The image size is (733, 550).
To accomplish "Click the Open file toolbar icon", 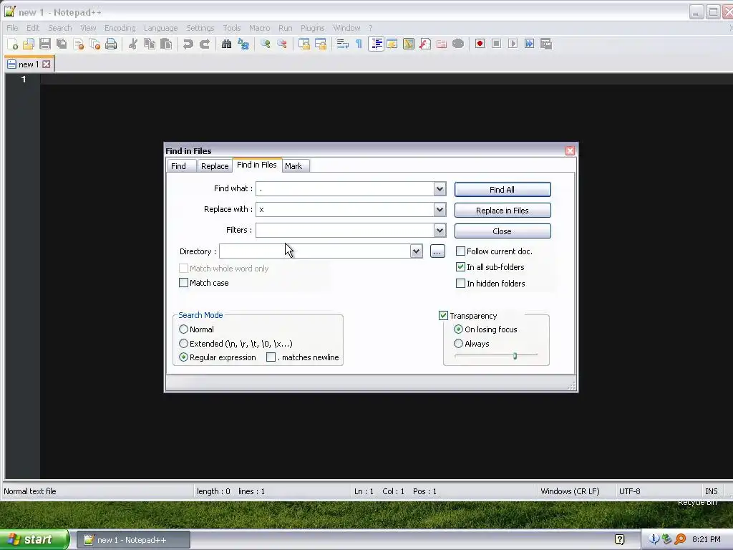I will click(x=29, y=44).
